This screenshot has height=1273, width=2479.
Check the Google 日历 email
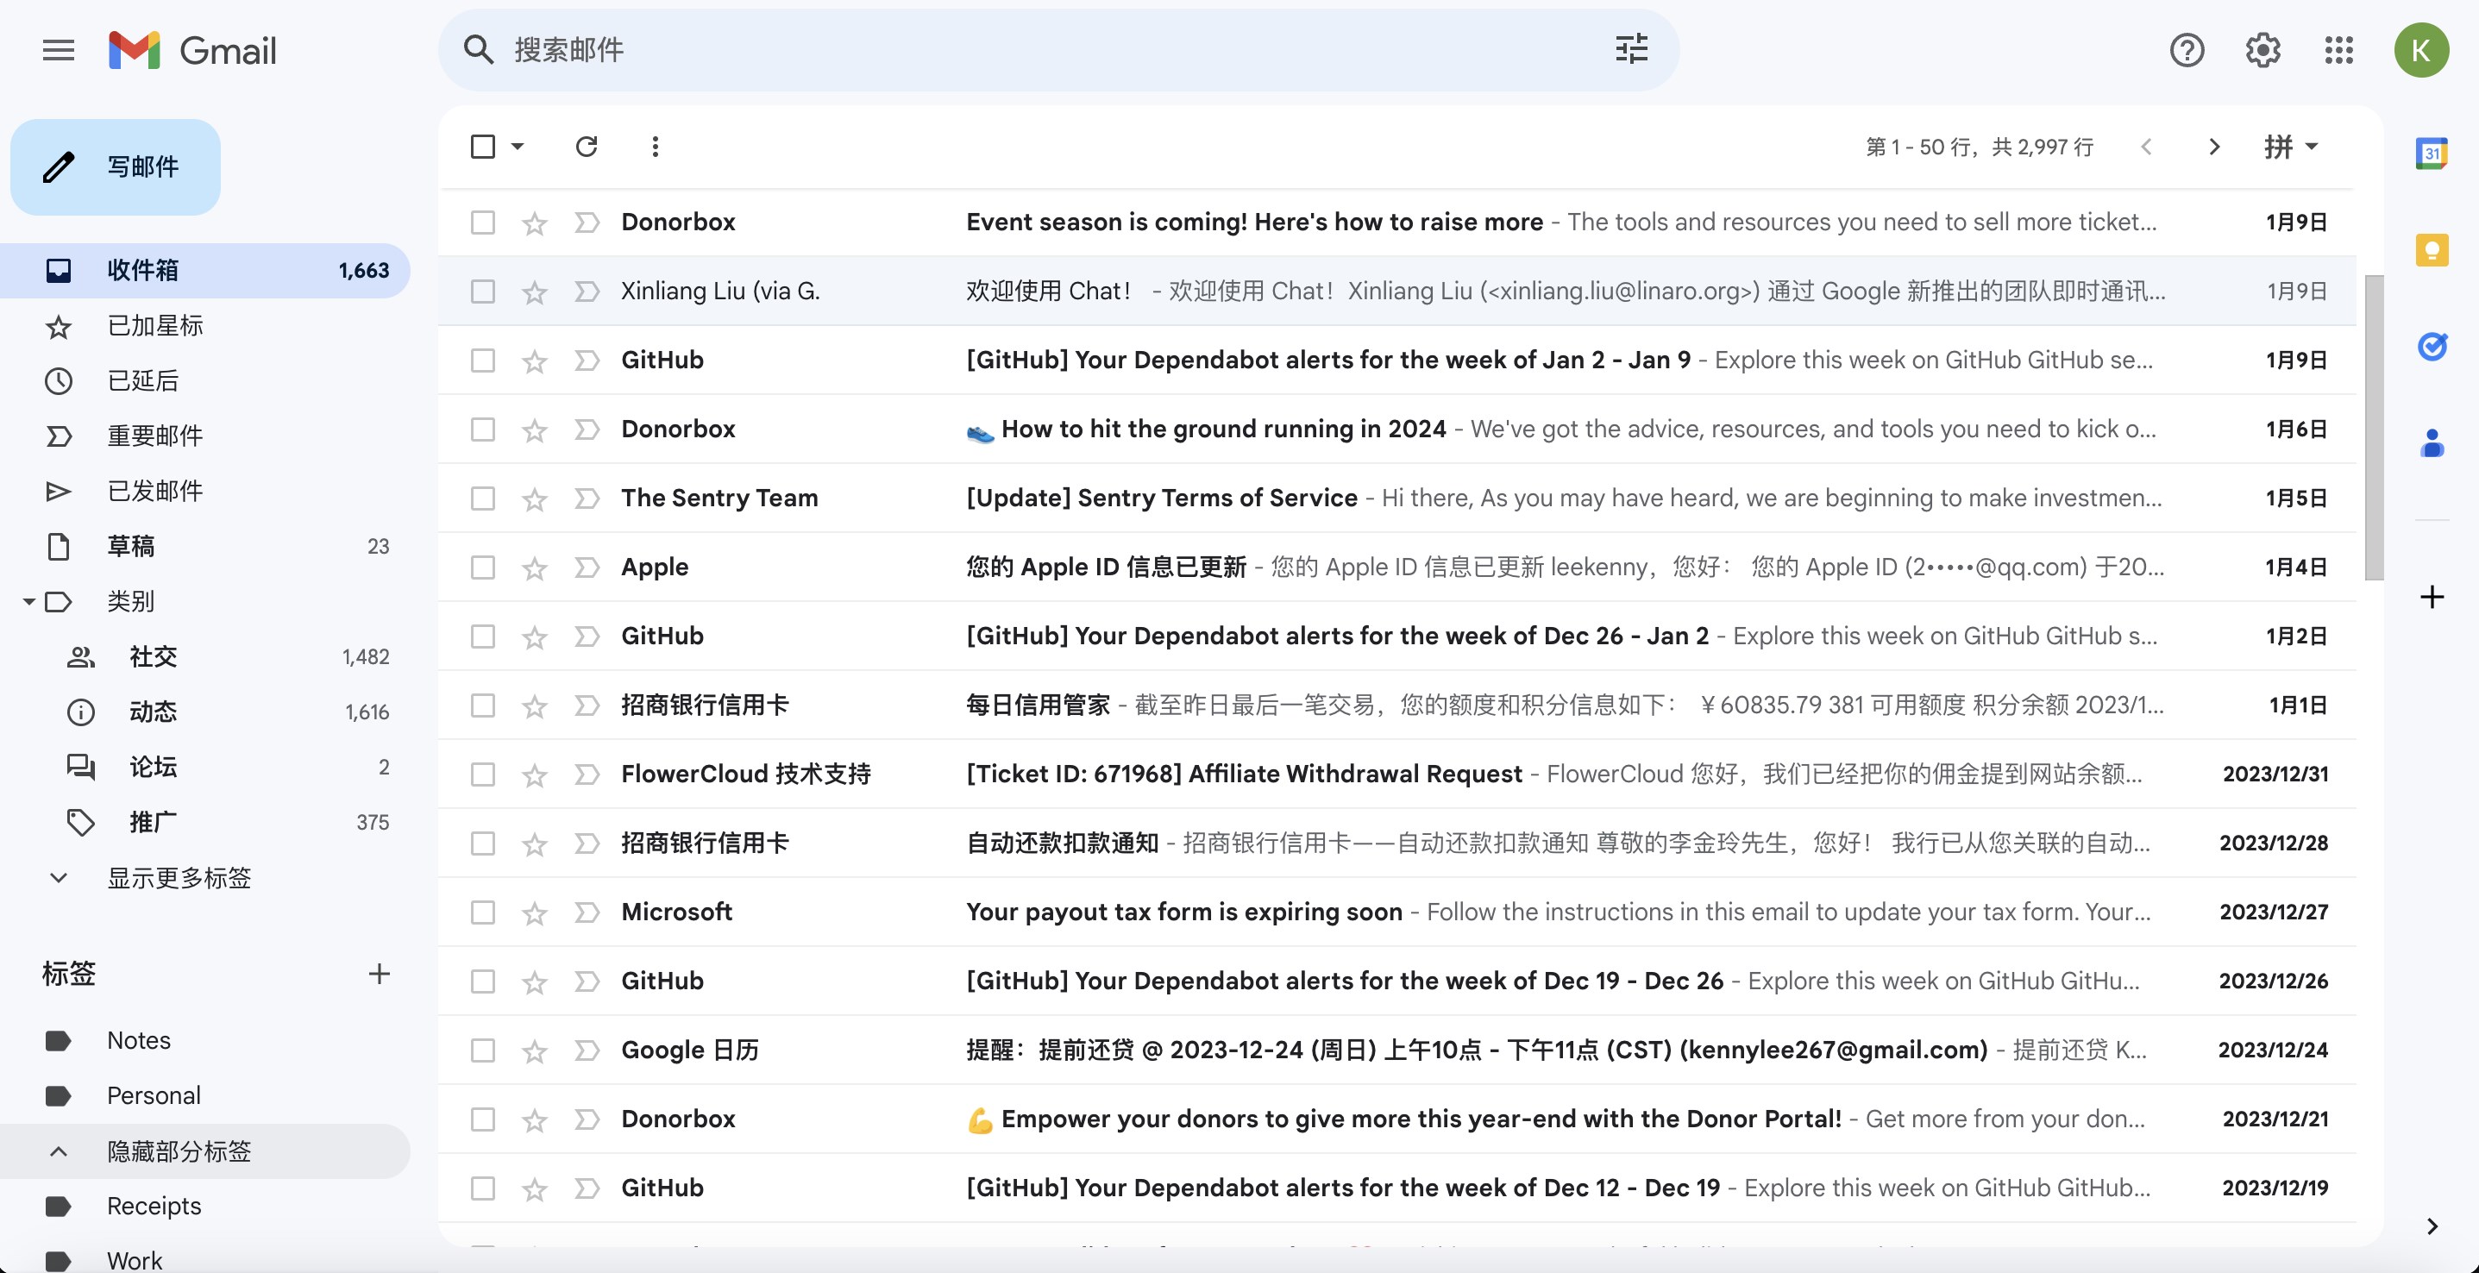pyautogui.click(x=483, y=1050)
